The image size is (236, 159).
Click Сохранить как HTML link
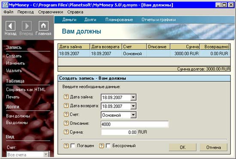[x=26, y=90]
